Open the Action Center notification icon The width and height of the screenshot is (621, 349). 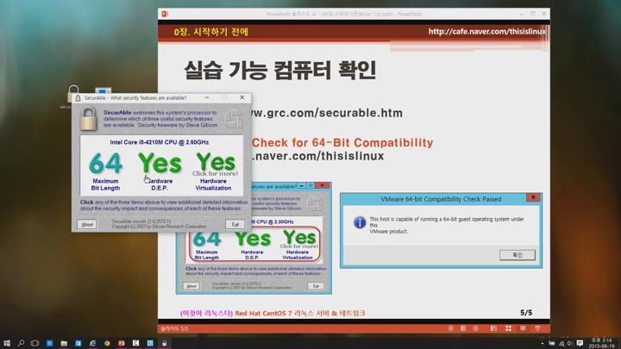(580, 344)
